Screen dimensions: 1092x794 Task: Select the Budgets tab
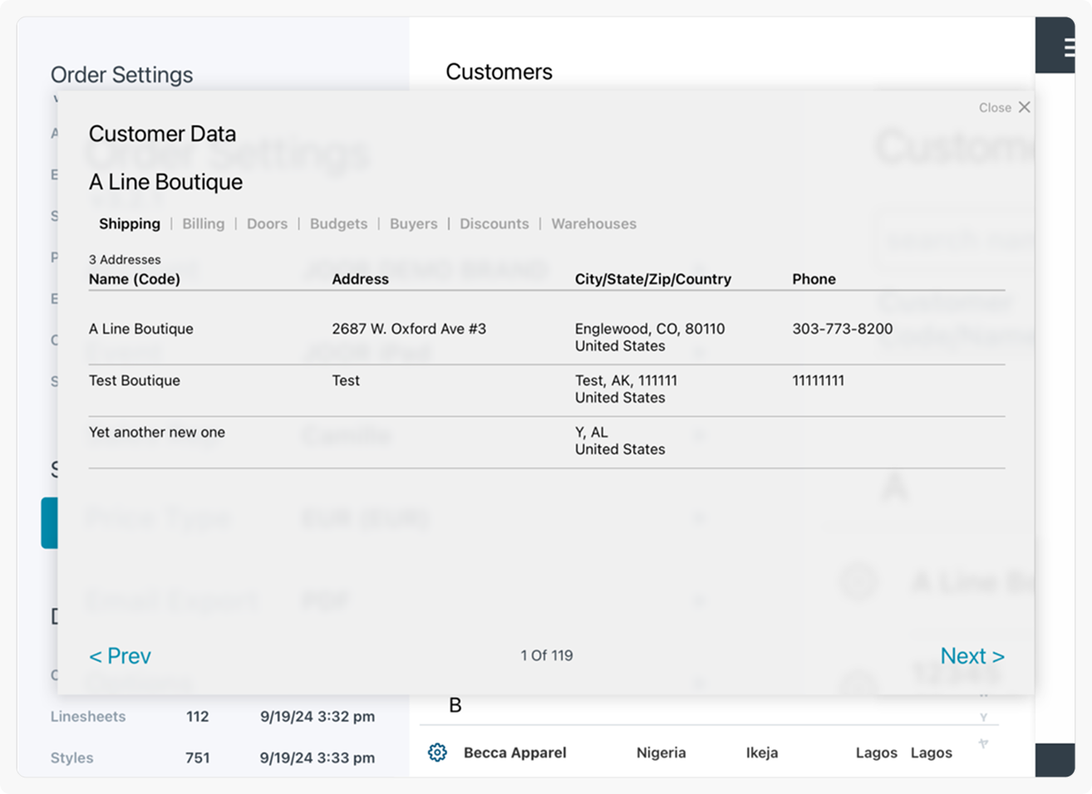tap(338, 223)
